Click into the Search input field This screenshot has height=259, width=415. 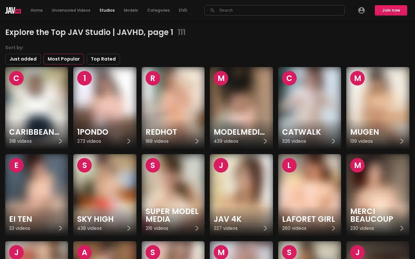[274, 10]
